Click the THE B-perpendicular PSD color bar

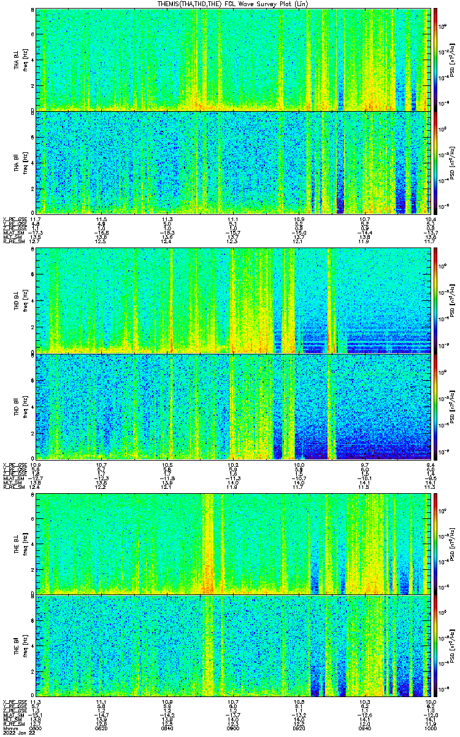tap(436, 544)
